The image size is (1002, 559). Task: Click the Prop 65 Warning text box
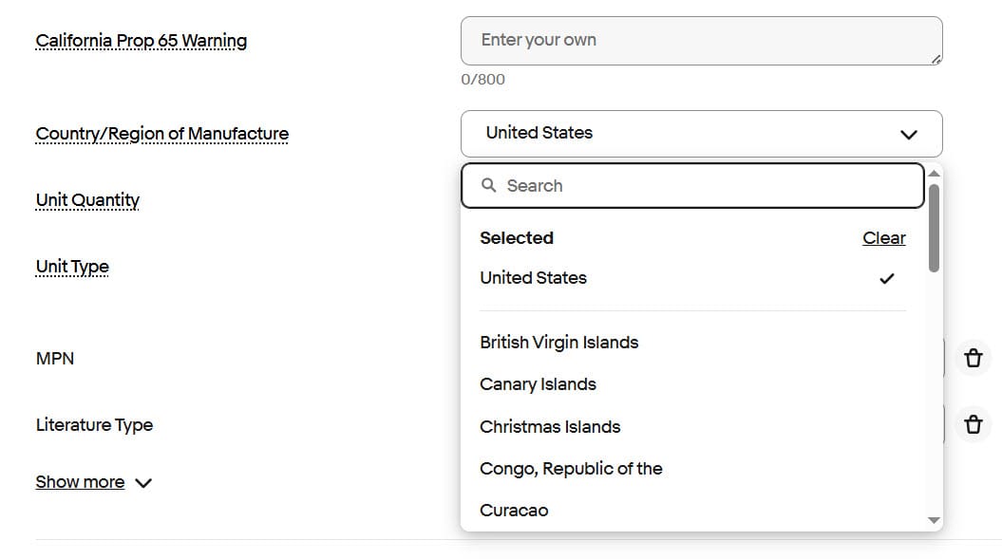coord(701,41)
